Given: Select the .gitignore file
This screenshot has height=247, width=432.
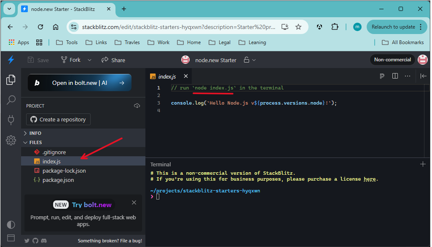Looking at the screenshot, I should click(x=83, y=152).
